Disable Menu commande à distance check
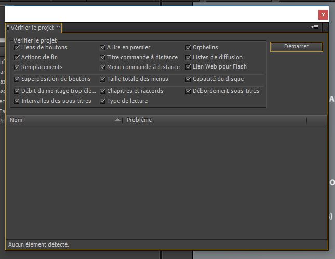This screenshot has height=259, width=335. pos(102,67)
